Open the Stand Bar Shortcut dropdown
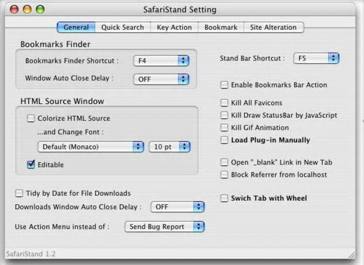This screenshot has width=364, height=265. (316, 58)
